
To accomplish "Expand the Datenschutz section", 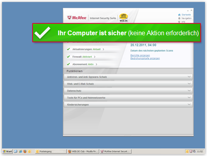I will tap(128, 91).
